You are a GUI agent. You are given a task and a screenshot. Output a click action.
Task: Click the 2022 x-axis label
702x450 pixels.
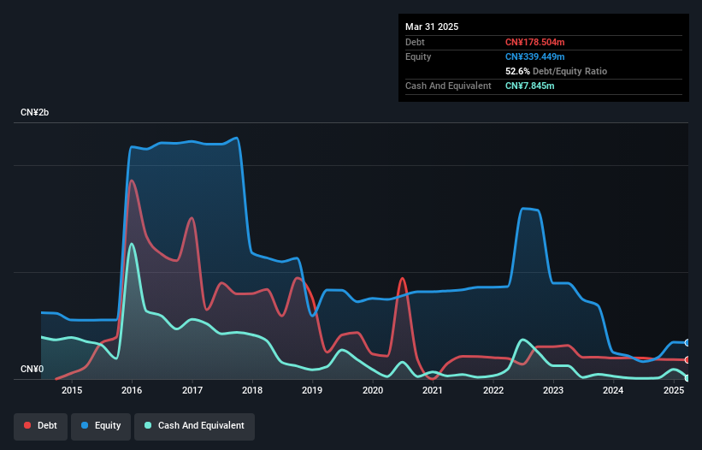point(493,390)
